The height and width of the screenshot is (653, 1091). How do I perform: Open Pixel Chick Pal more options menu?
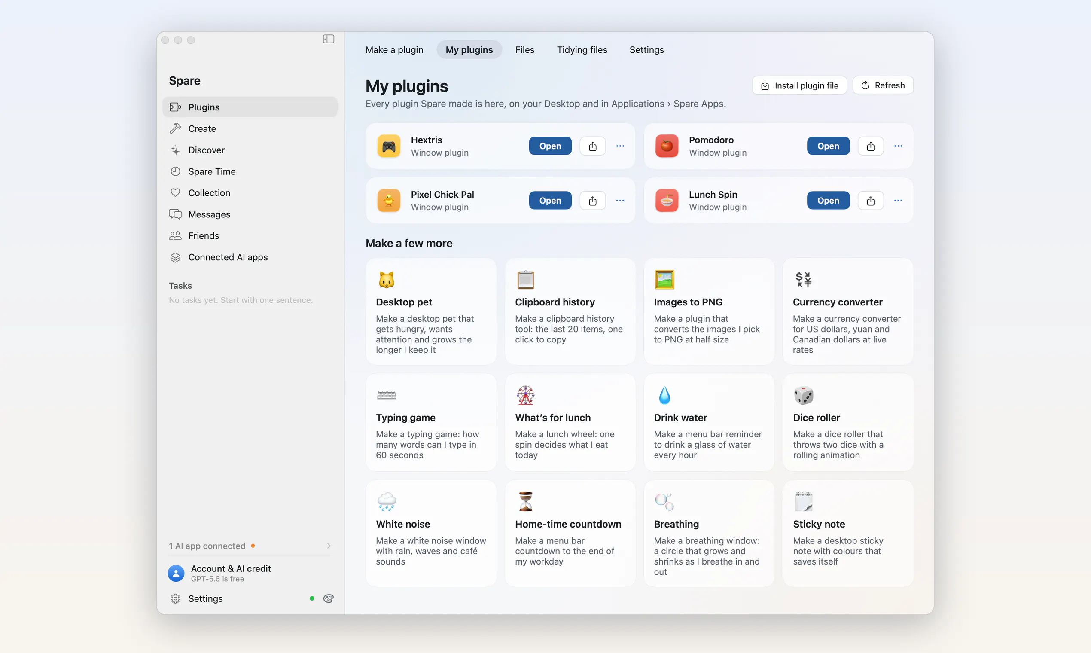[620, 201]
